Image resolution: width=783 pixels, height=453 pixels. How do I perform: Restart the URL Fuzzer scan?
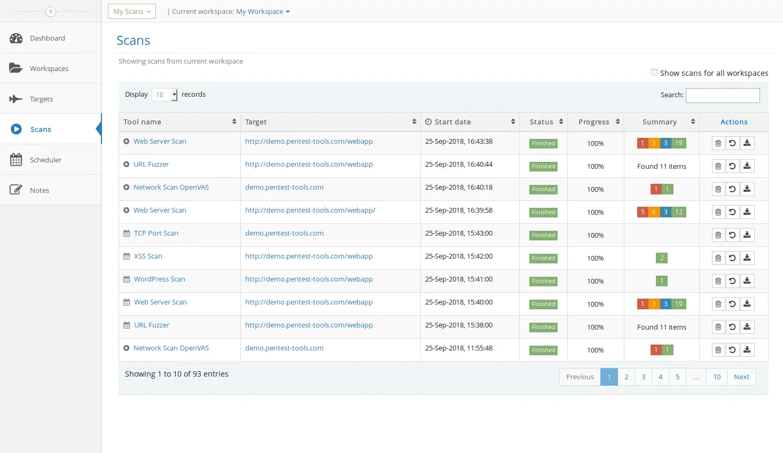point(732,166)
